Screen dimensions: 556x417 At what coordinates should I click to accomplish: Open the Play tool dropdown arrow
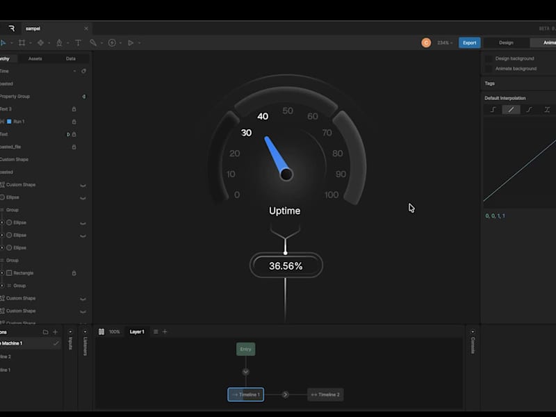(138, 42)
